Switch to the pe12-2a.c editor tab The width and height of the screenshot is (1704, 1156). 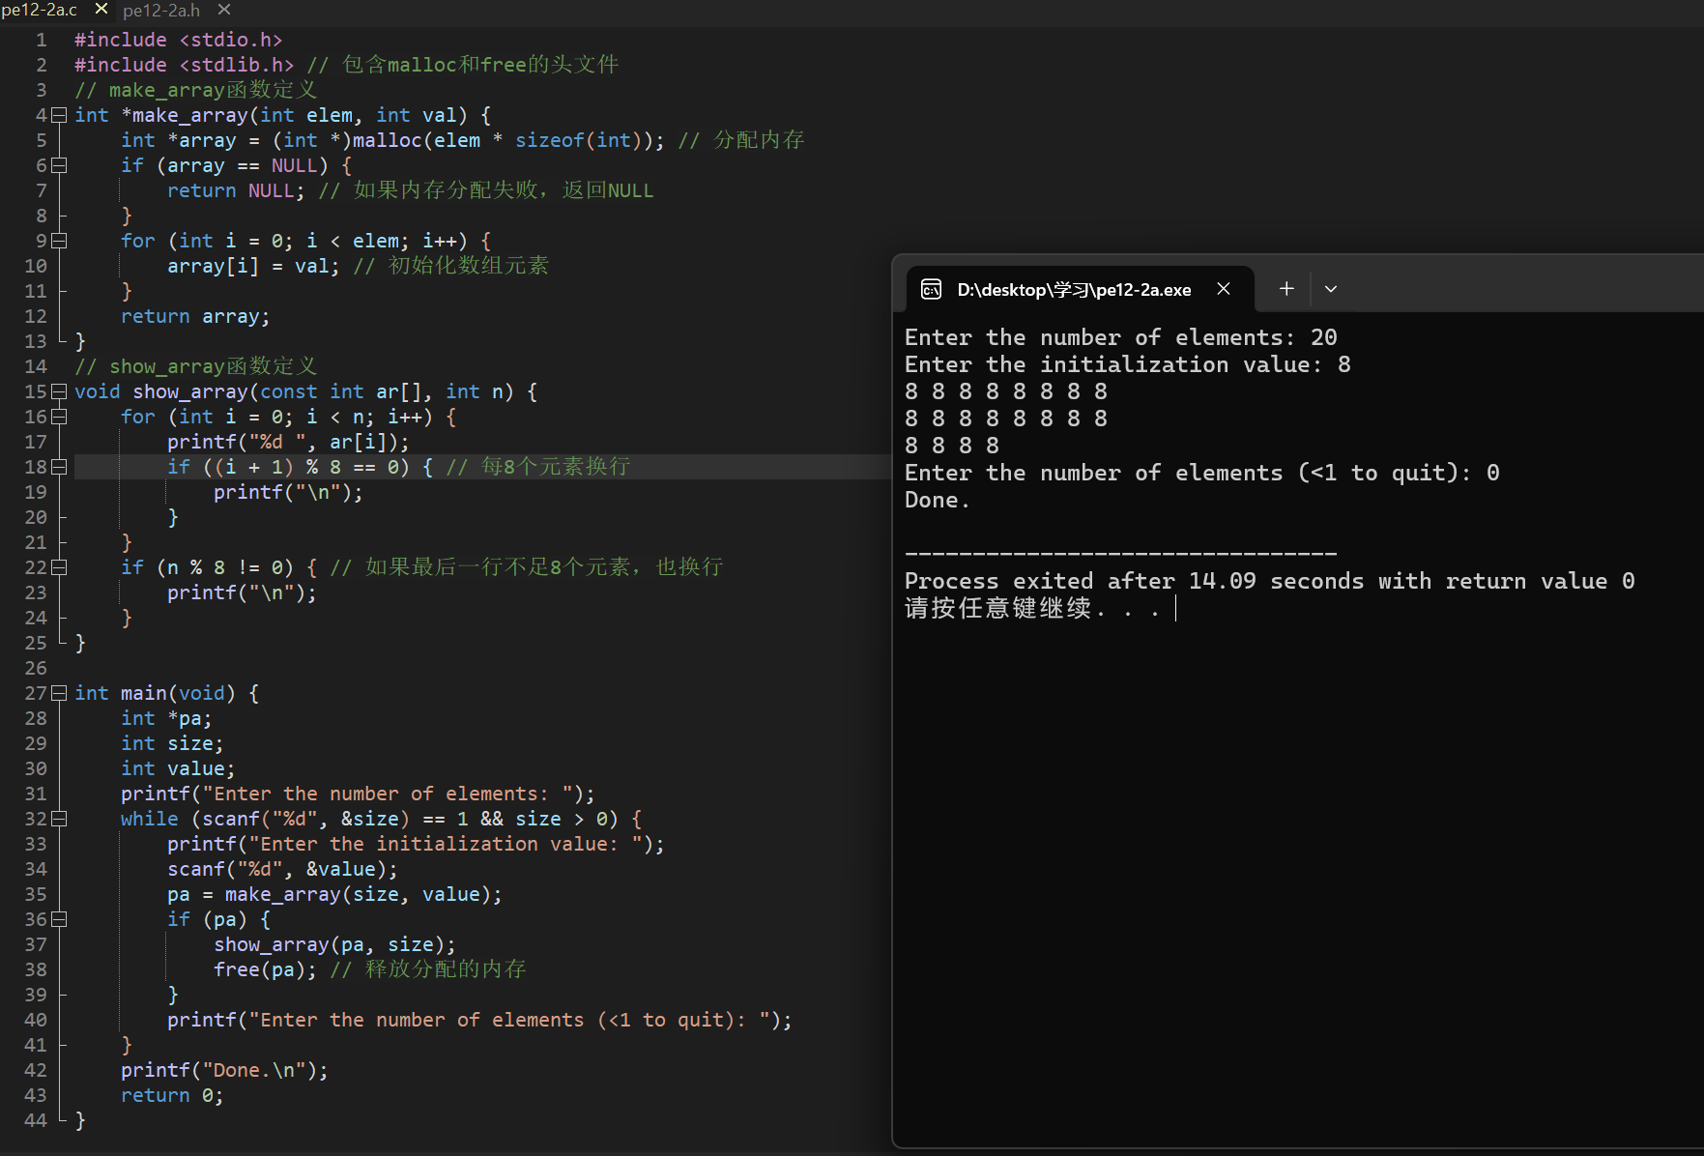[40, 10]
